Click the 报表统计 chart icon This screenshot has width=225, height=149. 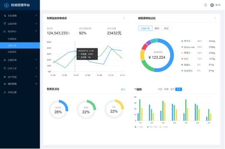point(5,31)
